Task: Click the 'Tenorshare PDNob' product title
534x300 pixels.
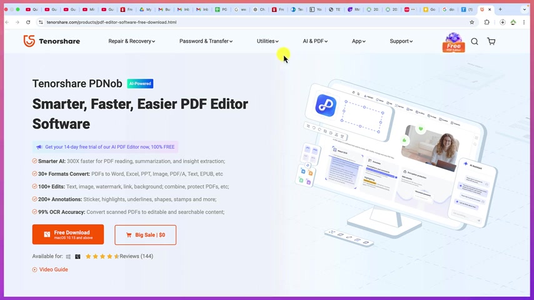Action: (x=78, y=83)
